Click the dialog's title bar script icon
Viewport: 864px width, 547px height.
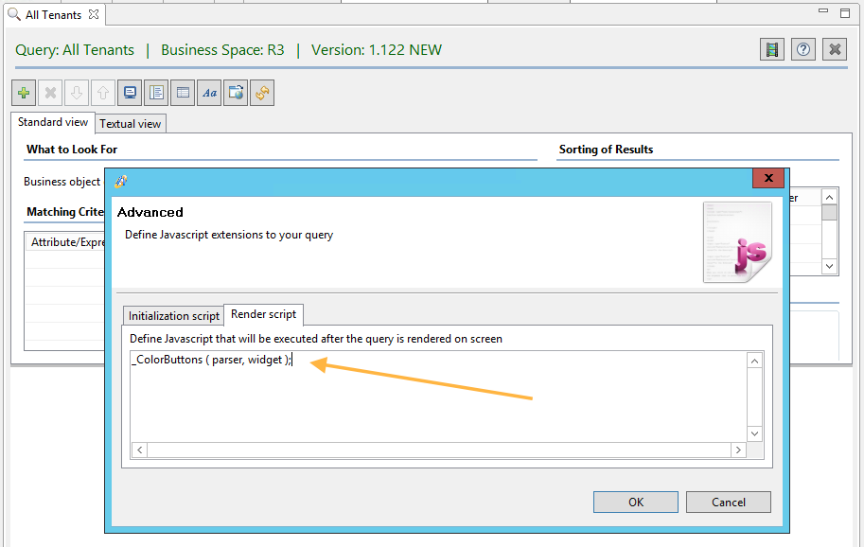tap(121, 182)
